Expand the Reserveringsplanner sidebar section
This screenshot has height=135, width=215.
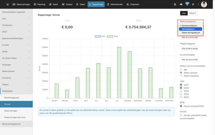click(16, 124)
